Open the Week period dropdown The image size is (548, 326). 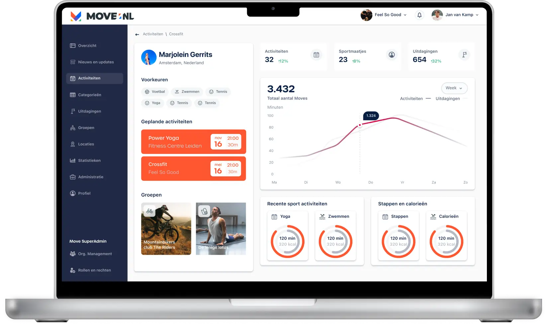click(454, 88)
